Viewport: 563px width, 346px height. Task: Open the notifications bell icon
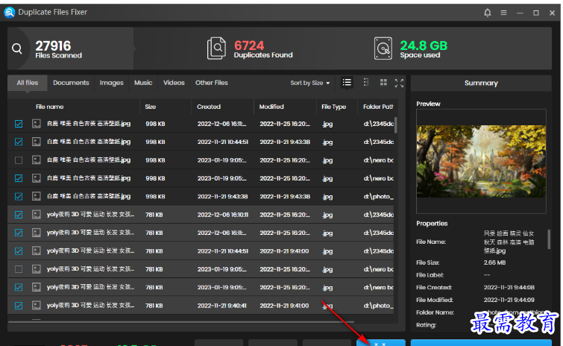(487, 13)
